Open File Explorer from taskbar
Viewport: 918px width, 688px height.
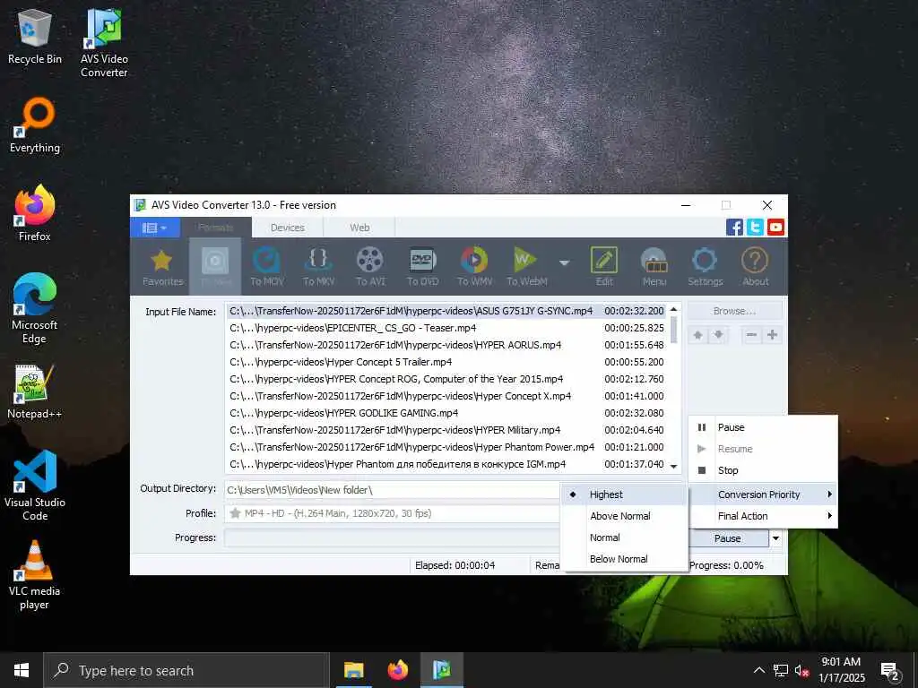pos(353,670)
